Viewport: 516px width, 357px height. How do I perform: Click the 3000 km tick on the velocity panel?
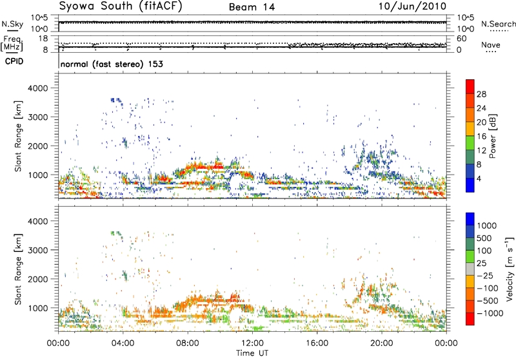click(x=37, y=250)
